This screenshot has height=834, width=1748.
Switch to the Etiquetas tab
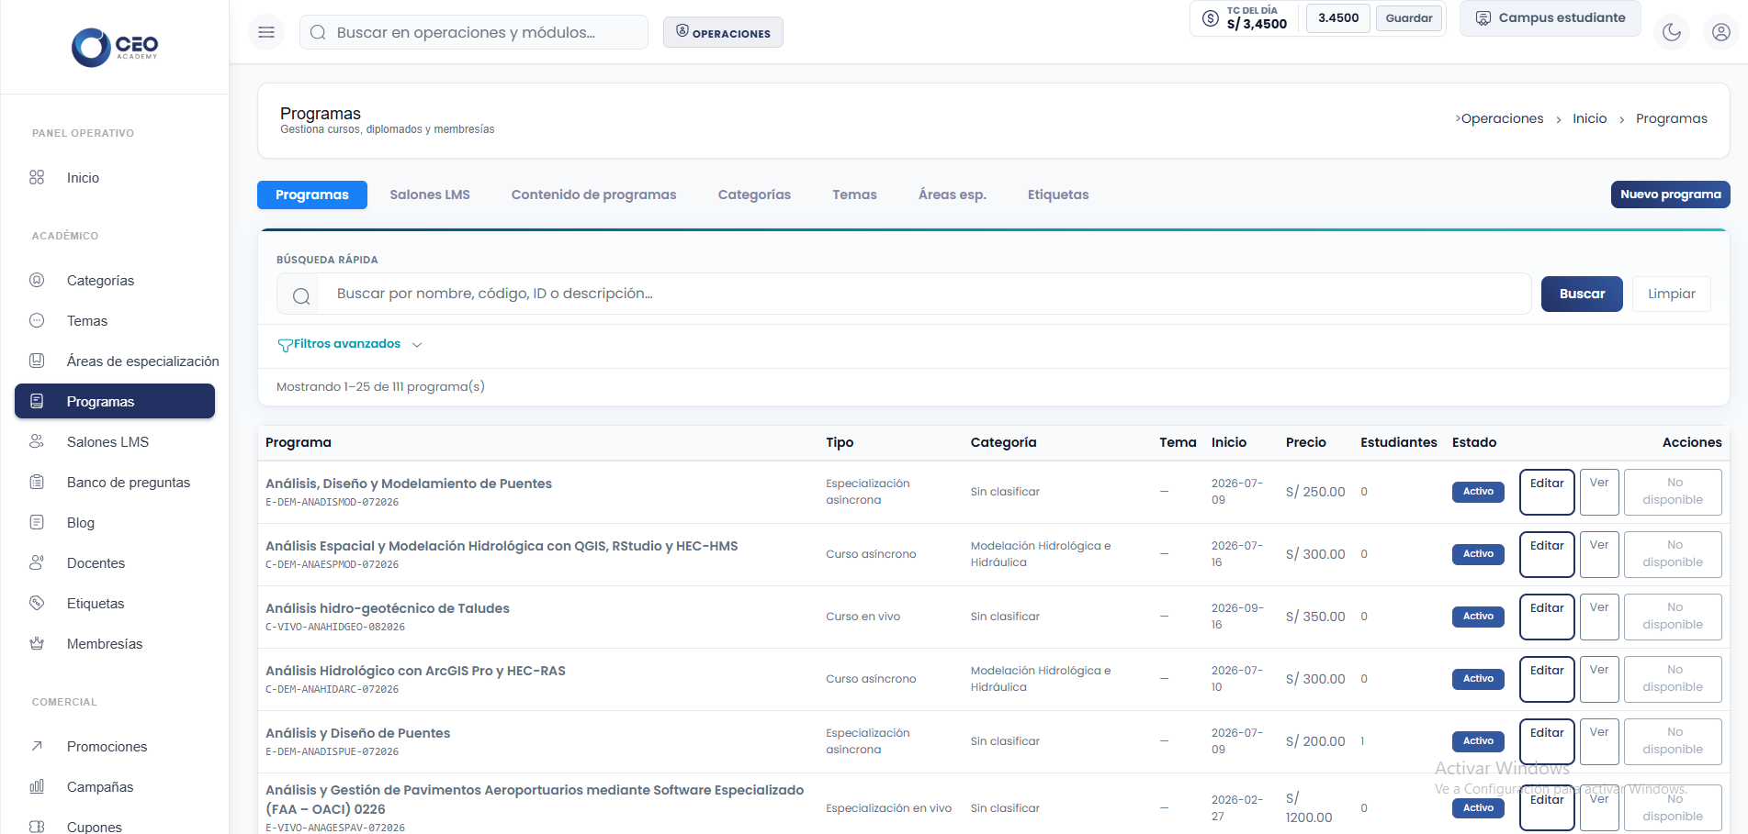coord(1058,195)
